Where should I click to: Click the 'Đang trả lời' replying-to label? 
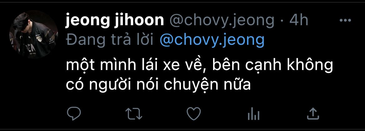coord(109,40)
